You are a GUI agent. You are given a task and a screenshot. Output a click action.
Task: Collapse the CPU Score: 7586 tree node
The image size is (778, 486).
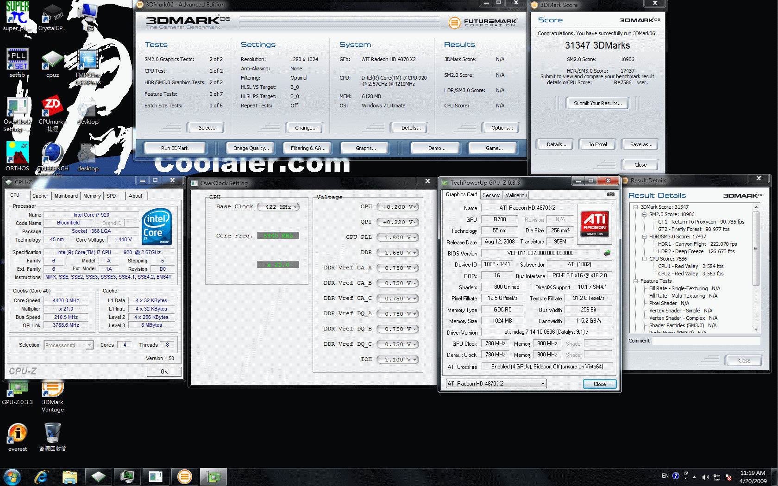click(644, 259)
